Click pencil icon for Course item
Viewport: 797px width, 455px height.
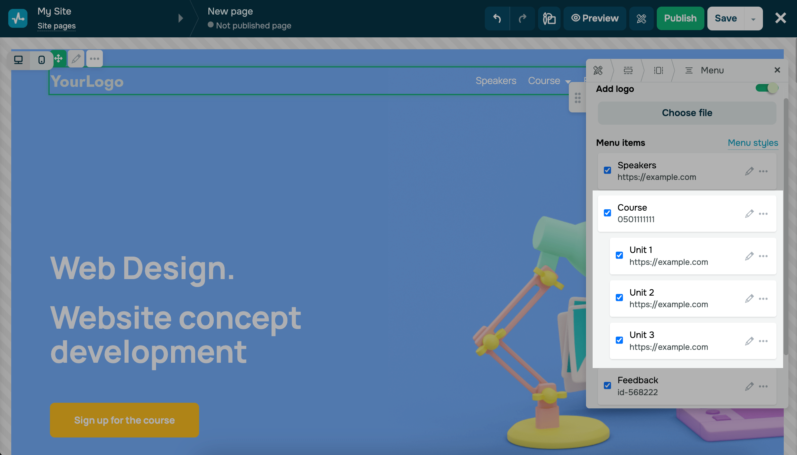(749, 214)
